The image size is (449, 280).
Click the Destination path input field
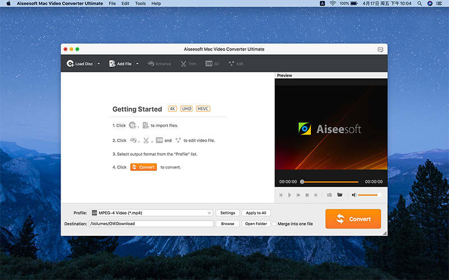tap(151, 223)
